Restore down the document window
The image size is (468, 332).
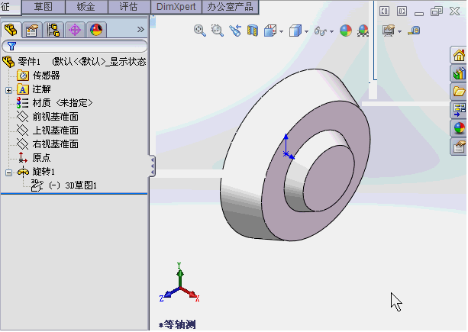[x=437, y=11]
